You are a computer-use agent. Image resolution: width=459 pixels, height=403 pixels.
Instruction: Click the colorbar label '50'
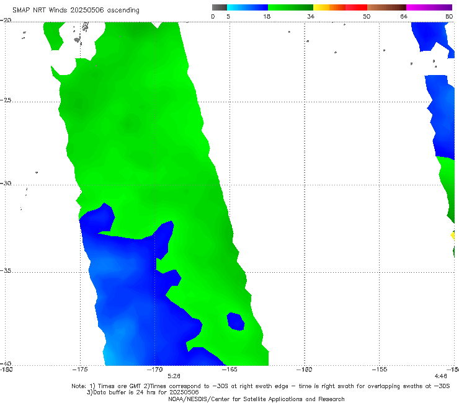point(367,16)
